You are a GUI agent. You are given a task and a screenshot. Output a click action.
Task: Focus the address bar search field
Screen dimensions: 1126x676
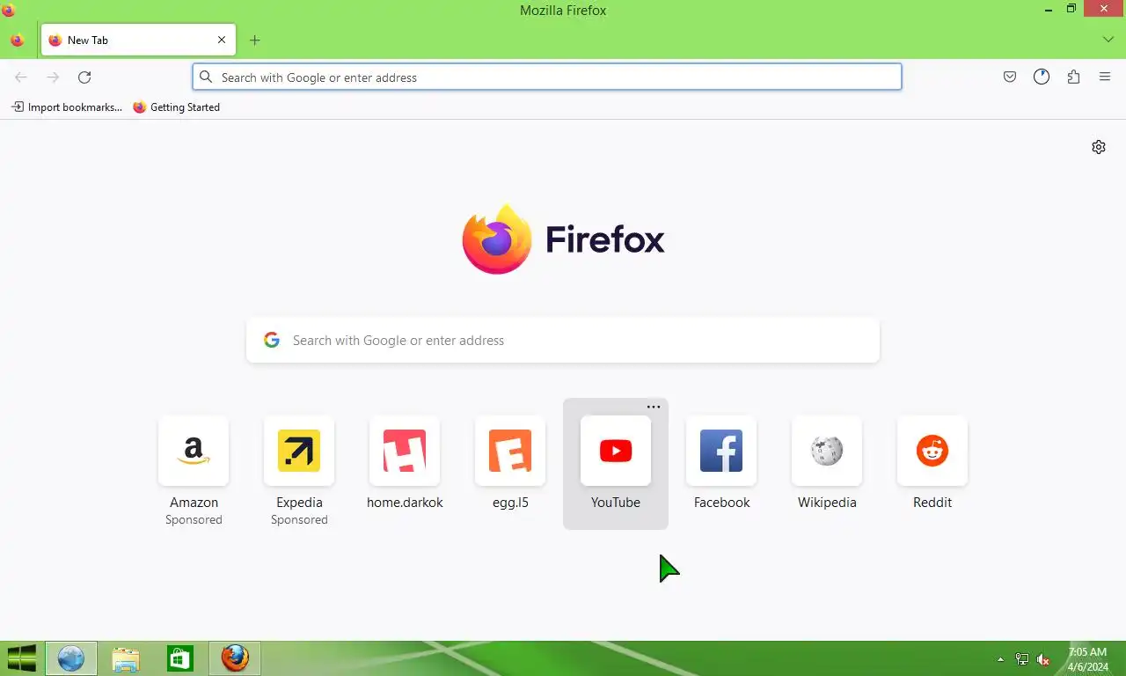point(547,77)
